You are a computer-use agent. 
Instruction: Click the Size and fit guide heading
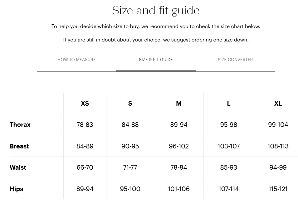[156, 11]
